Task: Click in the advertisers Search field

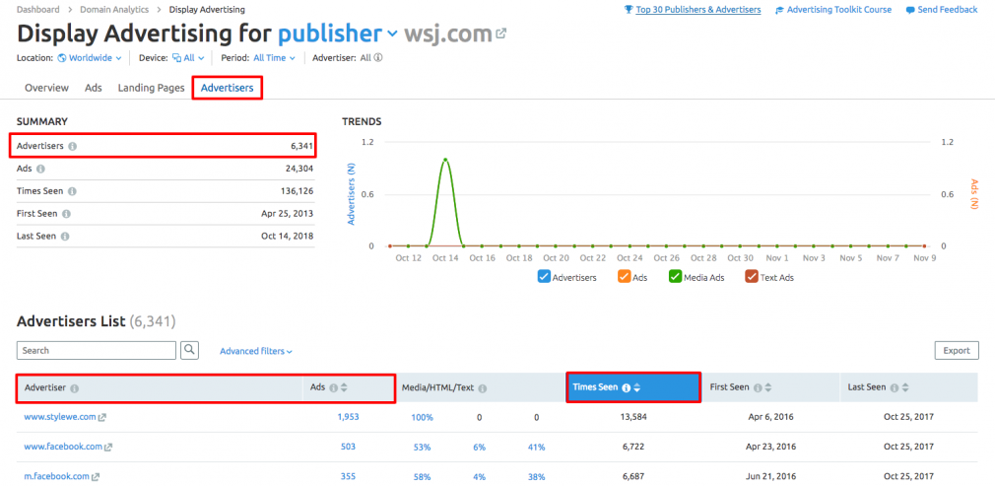Action: coord(97,350)
